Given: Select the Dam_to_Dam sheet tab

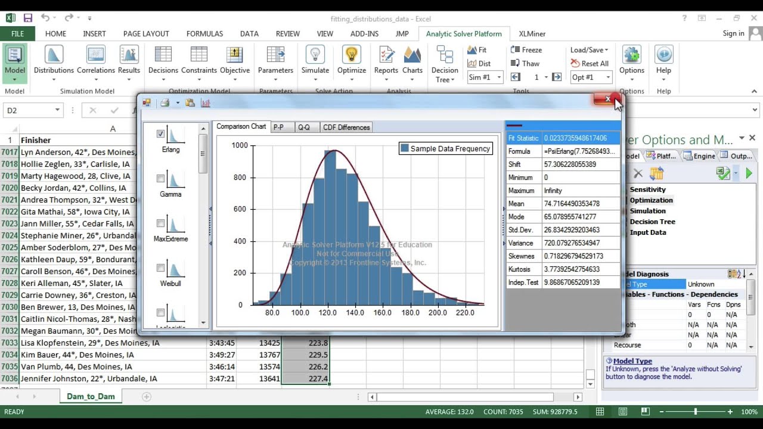Looking at the screenshot, I should pyautogui.click(x=91, y=396).
